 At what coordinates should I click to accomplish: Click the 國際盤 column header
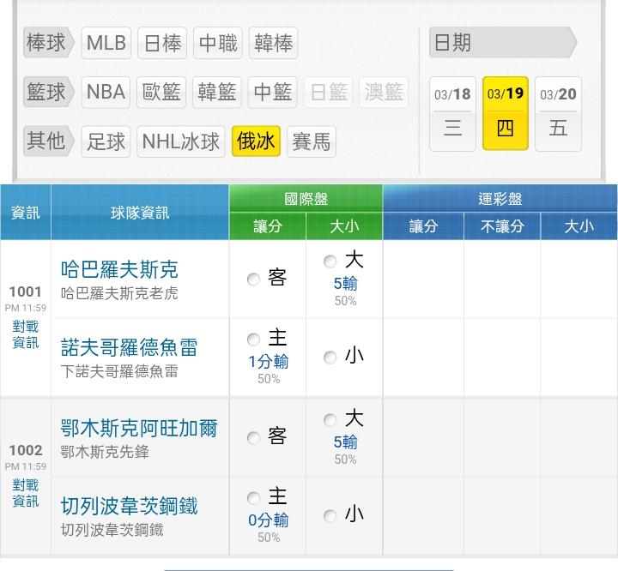(306, 199)
